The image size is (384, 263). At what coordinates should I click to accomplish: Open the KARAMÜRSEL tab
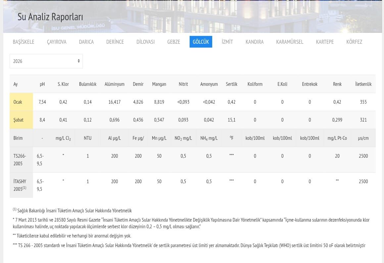(289, 42)
